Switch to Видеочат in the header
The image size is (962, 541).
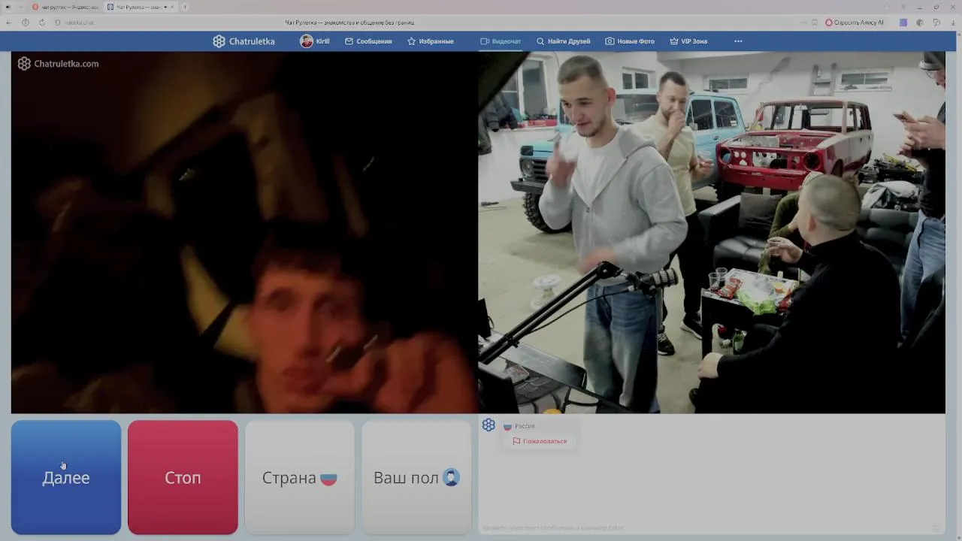(501, 41)
